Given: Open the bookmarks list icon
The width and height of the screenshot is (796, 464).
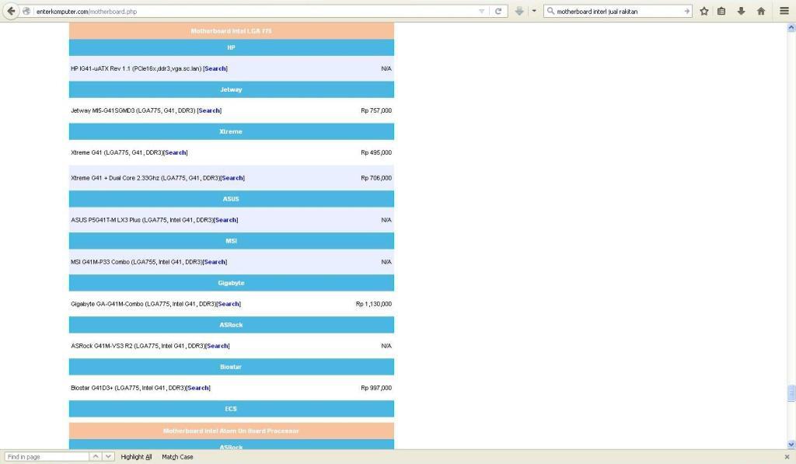Looking at the screenshot, I should 721,11.
